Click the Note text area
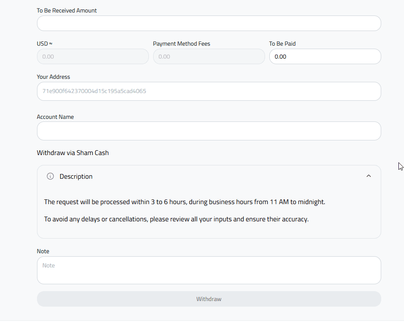Screen dimensions: 404x323 (209, 270)
